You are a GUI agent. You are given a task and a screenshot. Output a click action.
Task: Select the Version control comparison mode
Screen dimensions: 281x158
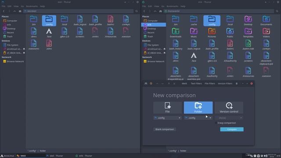click(x=229, y=108)
